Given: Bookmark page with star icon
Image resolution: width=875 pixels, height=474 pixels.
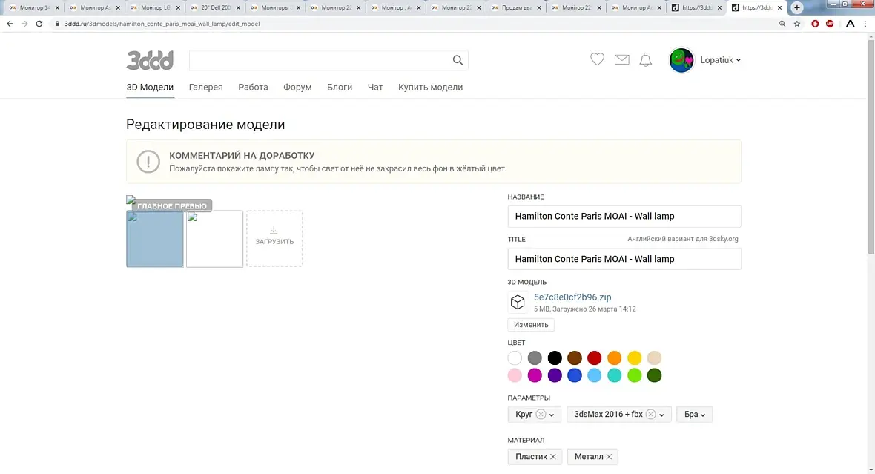Looking at the screenshot, I should [797, 24].
